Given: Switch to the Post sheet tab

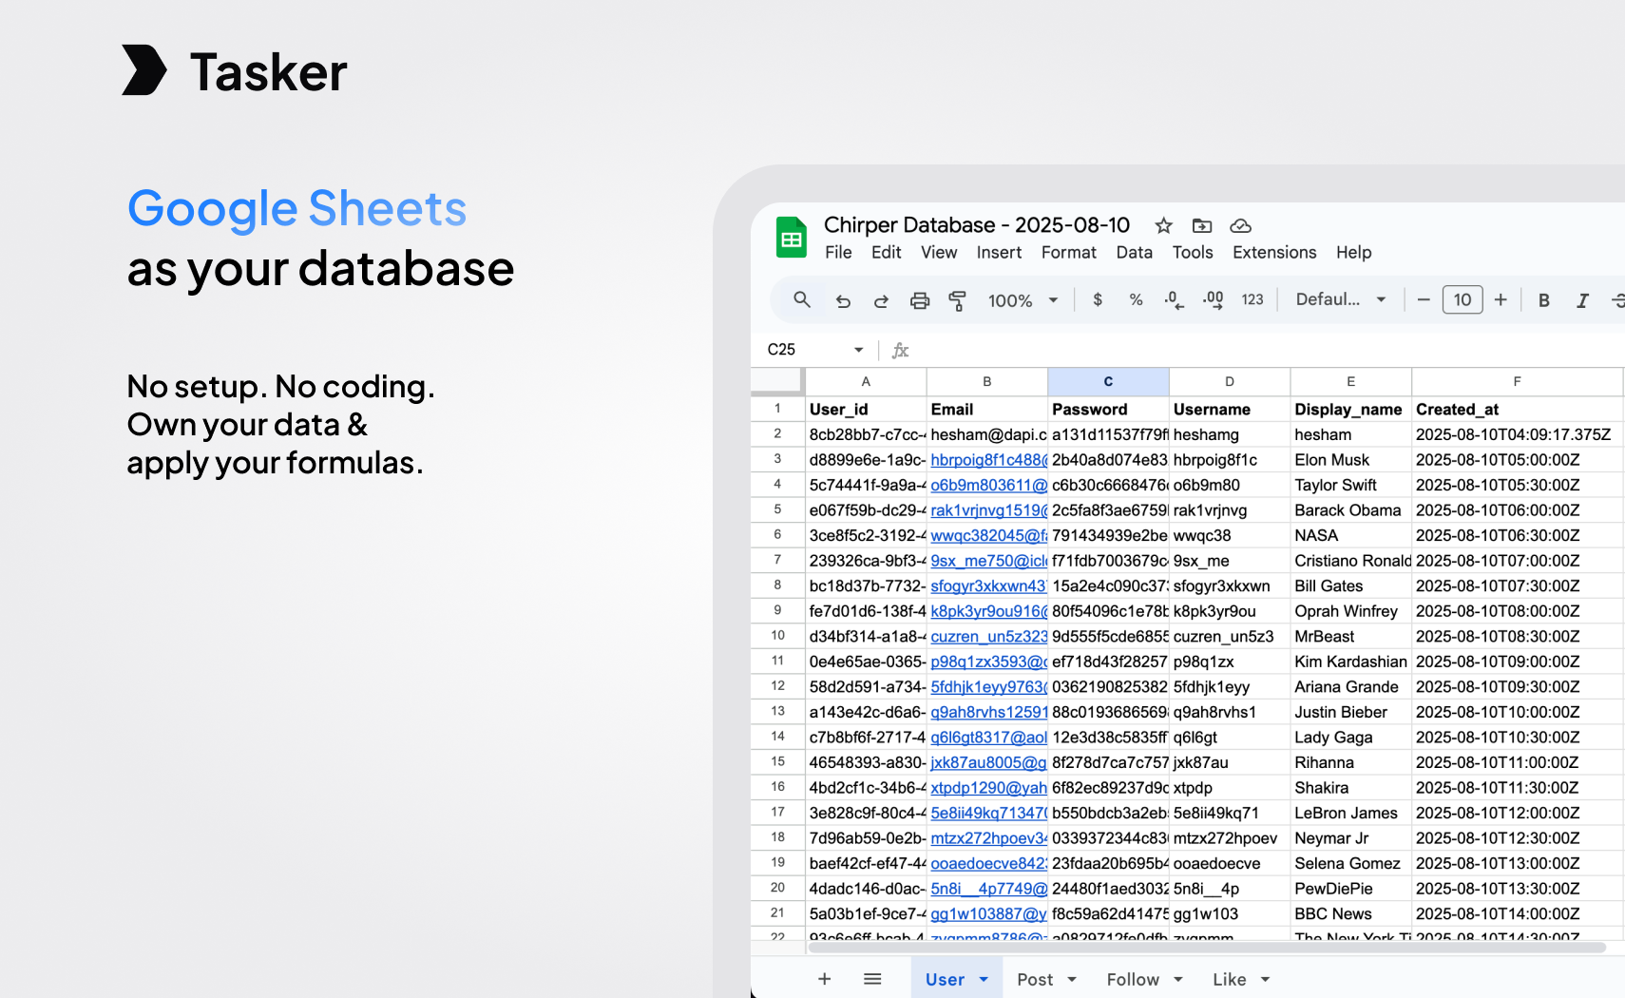Looking at the screenshot, I should (x=1035, y=979).
